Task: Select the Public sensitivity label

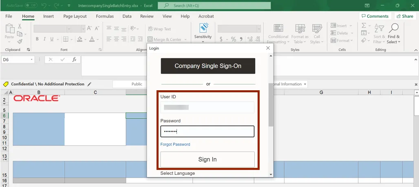Action: click(137, 84)
